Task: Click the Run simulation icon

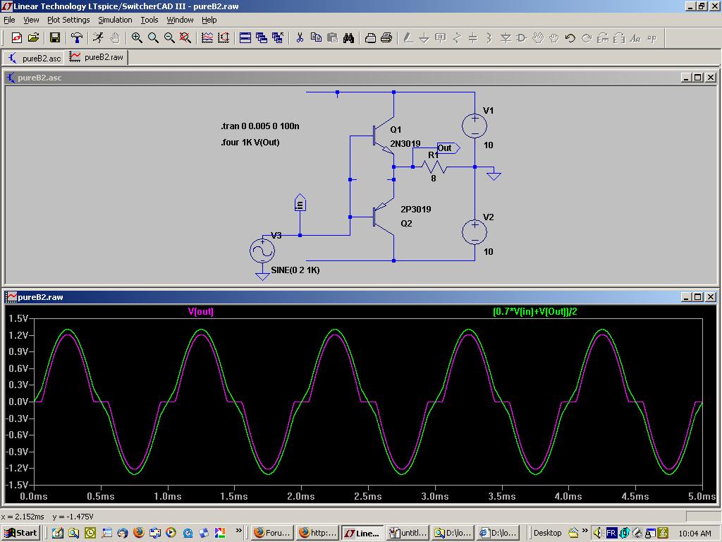Action: pos(98,38)
